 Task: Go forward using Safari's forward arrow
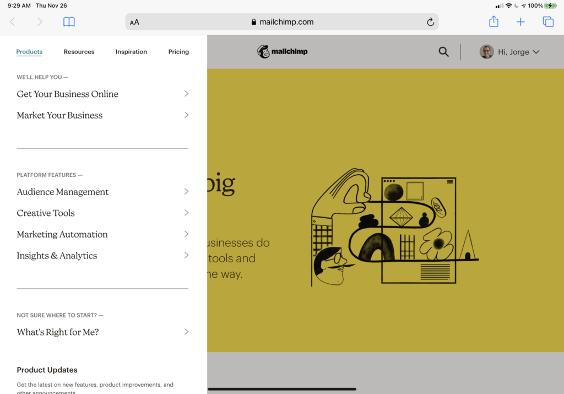pyautogui.click(x=40, y=22)
